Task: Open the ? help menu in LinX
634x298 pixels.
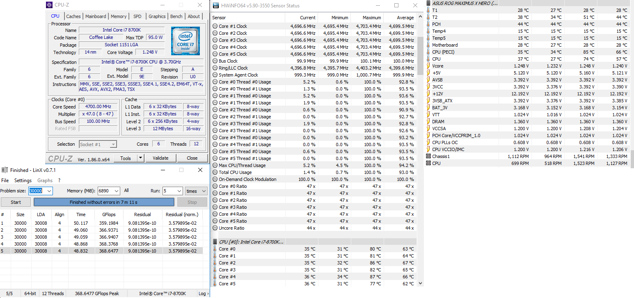Action: coord(59,181)
